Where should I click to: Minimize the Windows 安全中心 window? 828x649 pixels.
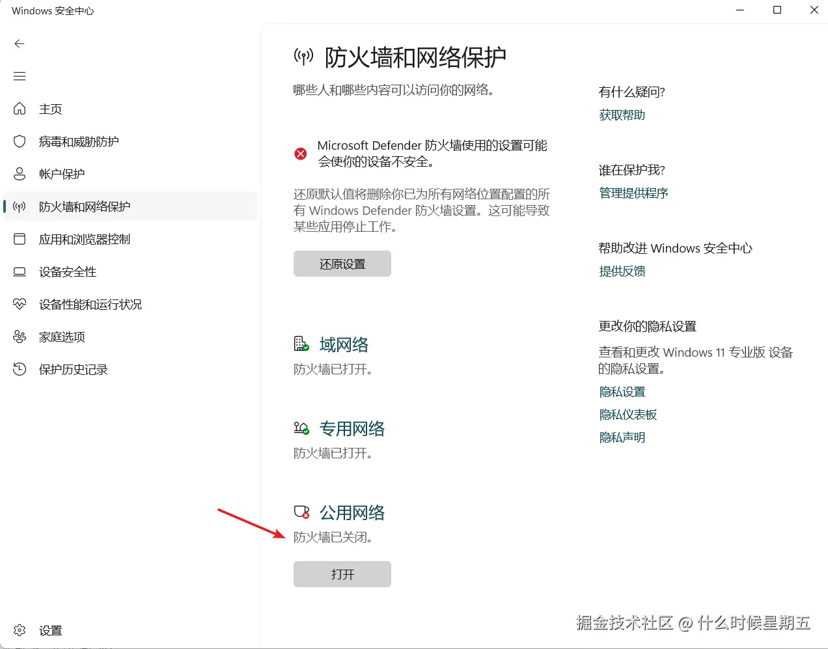pos(740,10)
